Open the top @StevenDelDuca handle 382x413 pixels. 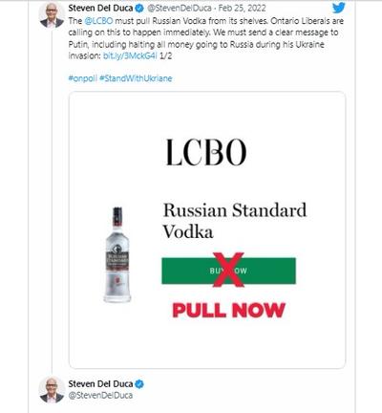click(180, 9)
